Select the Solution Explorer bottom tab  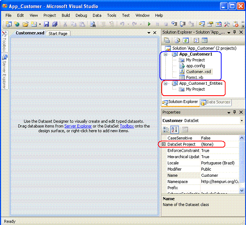[x=180, y=102]
